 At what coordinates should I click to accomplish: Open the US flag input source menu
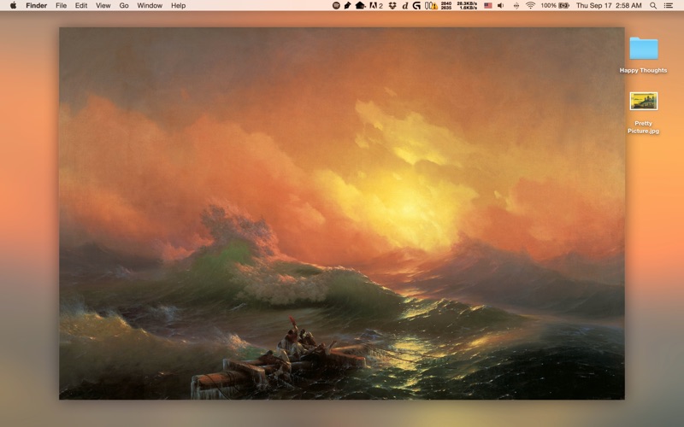pyautogui.click(x=487, y=6)
